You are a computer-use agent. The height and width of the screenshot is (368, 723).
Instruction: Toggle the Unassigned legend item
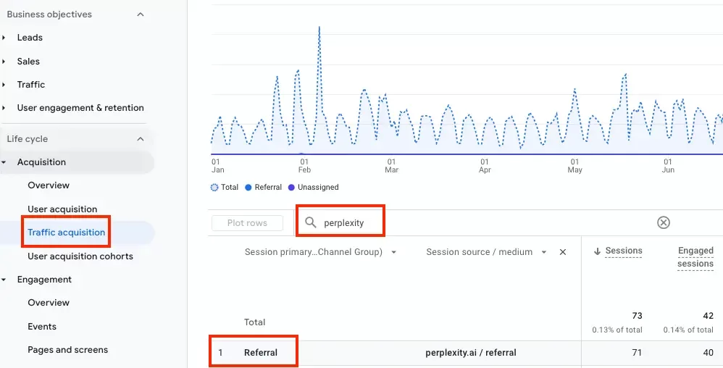coord(313,187)
